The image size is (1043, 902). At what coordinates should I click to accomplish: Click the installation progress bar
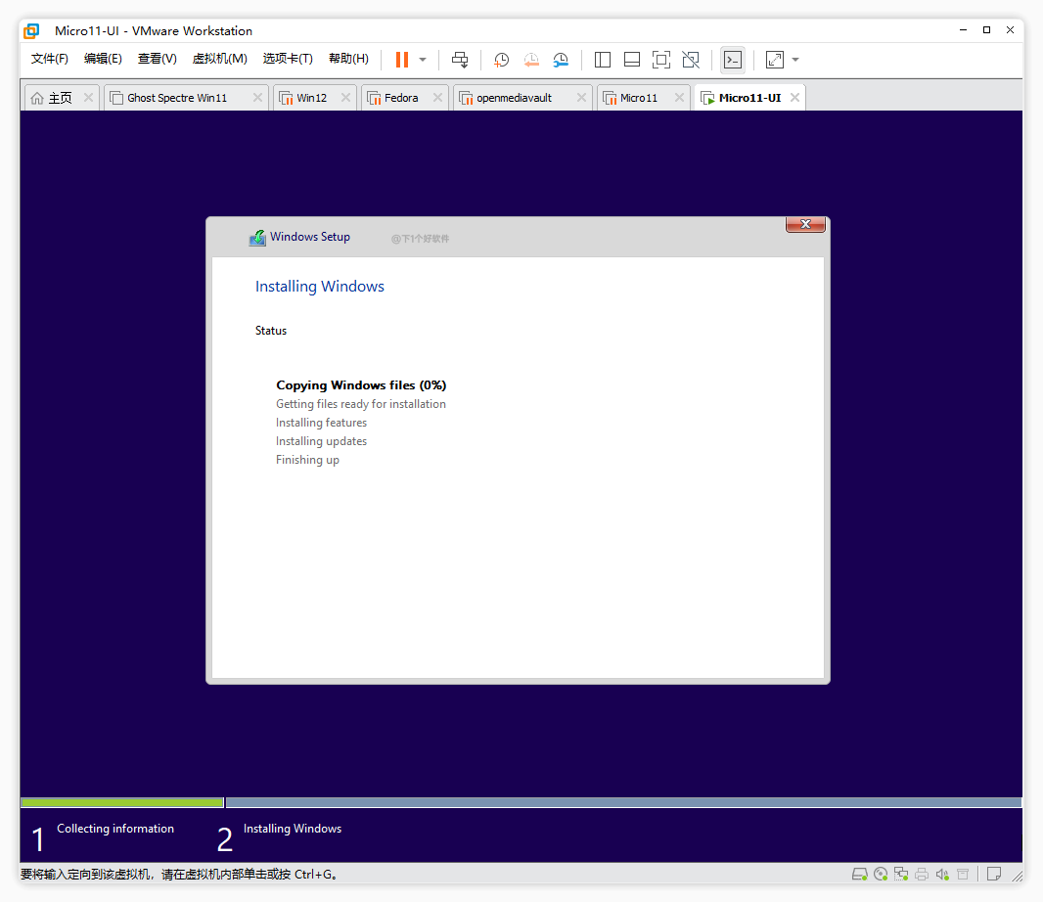point(521,802)
